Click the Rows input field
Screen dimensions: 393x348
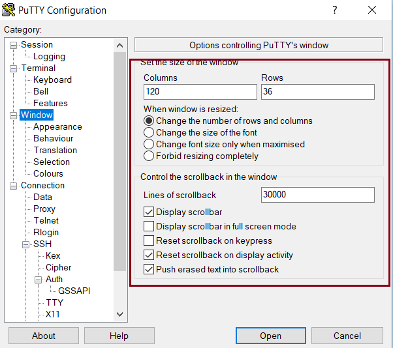click(318, 92)
